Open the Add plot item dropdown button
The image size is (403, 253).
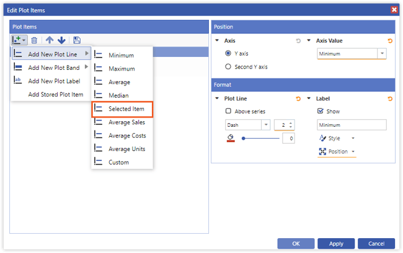coord(19,40)
